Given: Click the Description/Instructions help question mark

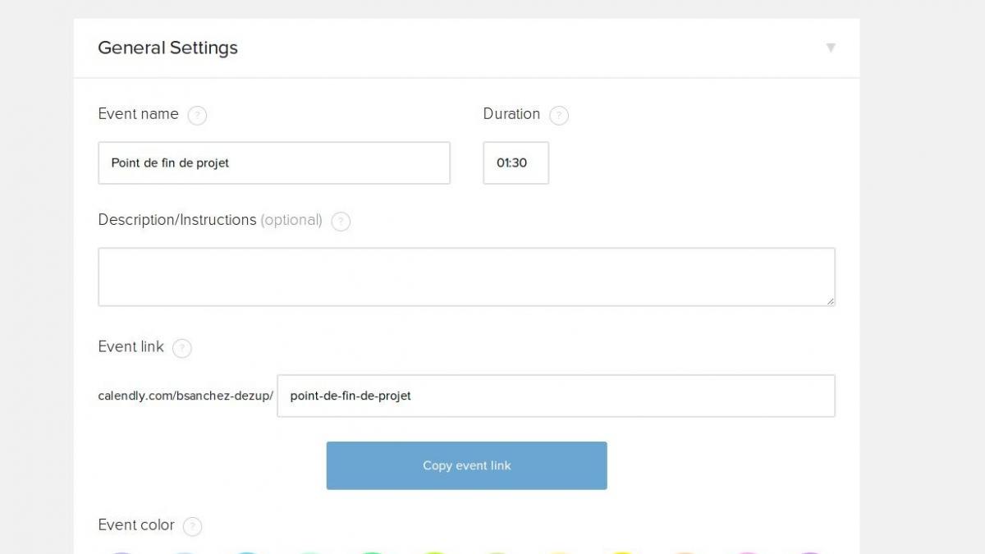Looking at the screenshot, I should tap(341, 222).
